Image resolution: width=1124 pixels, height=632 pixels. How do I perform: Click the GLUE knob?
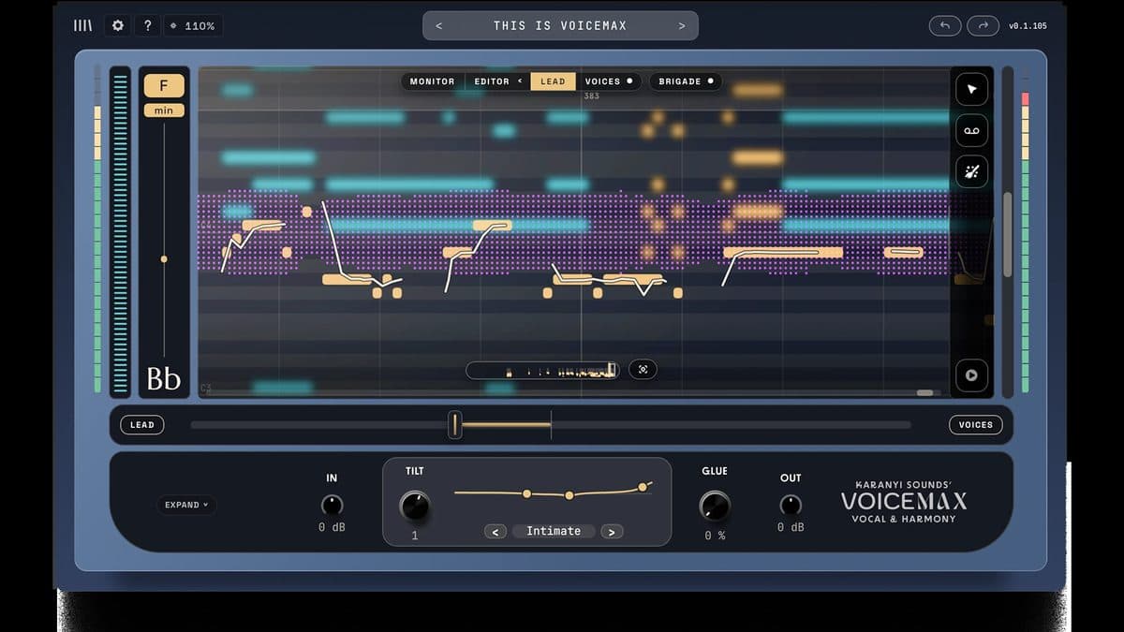pyautogui.click(x=715, y=507)
